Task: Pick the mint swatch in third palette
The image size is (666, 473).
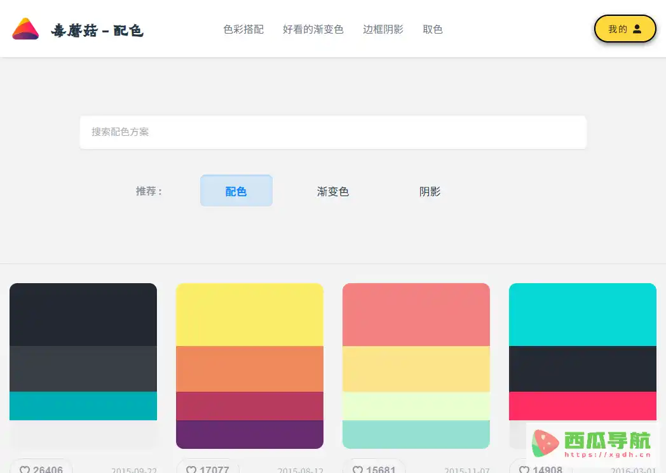Action: click(x=416, y=434)
